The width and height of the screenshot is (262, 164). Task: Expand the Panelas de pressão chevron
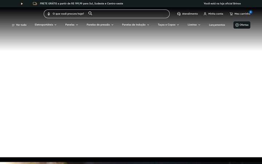coord(112,25)
